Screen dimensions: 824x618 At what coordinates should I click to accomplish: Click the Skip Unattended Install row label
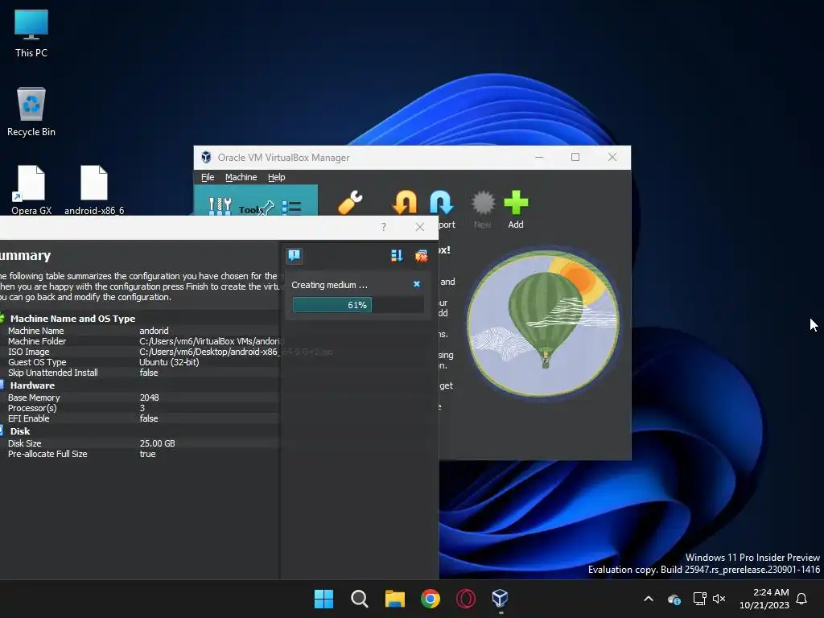(x=52, y=373)
